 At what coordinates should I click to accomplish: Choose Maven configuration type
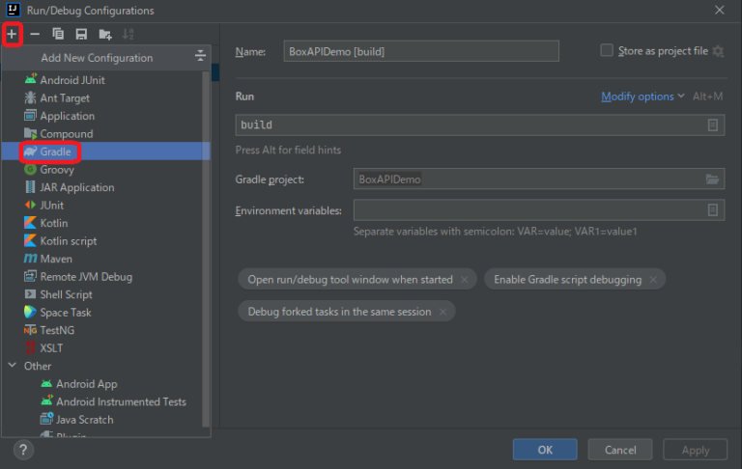pyautogui.click(x=56, y=259)
